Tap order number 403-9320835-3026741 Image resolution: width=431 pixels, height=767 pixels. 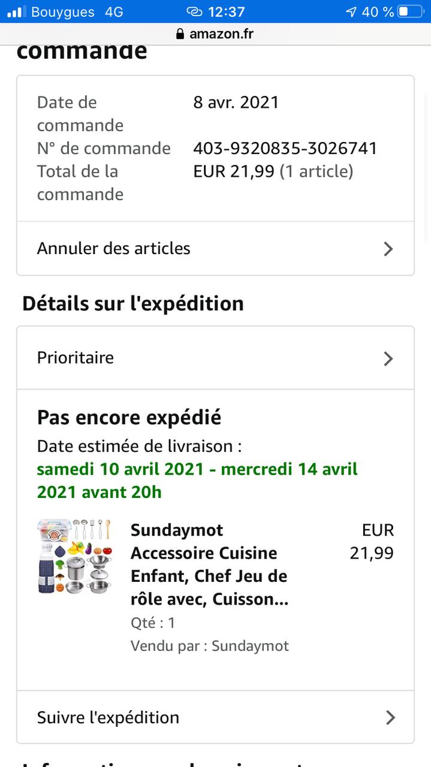(x=285, y=148)
